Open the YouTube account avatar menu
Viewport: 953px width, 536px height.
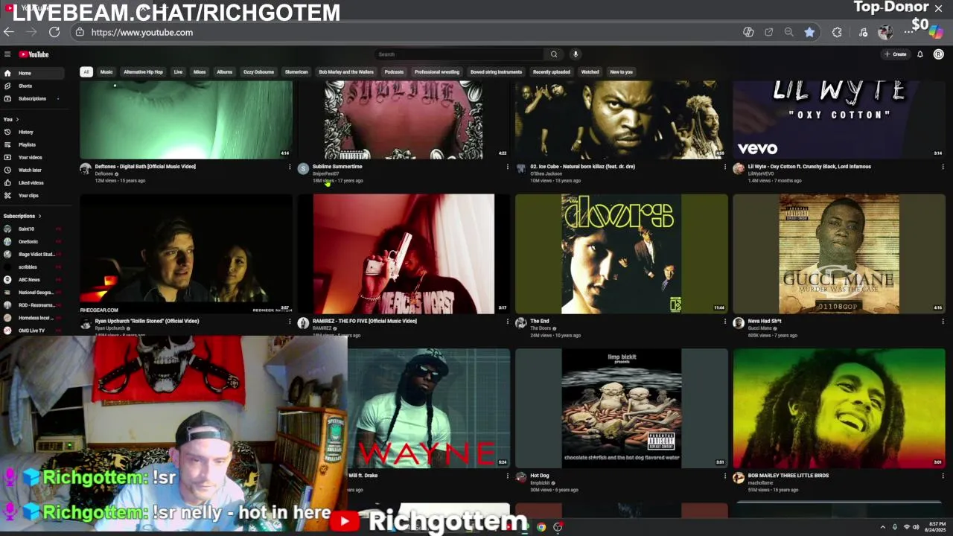(938, 54)
